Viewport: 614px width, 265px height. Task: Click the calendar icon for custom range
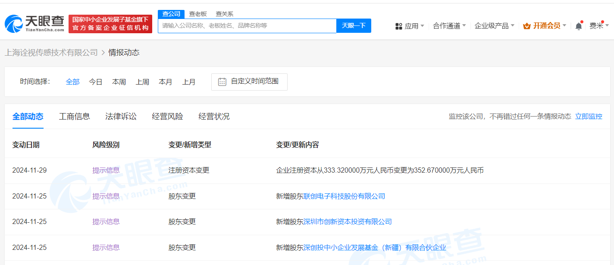222,82
